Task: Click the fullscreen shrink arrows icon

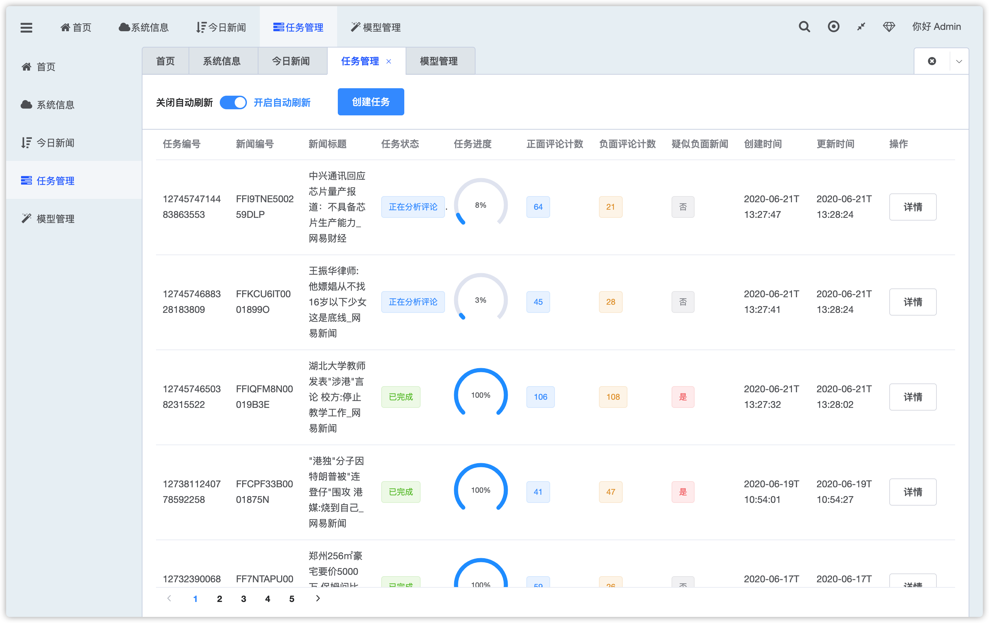Action: click(861, 27)
